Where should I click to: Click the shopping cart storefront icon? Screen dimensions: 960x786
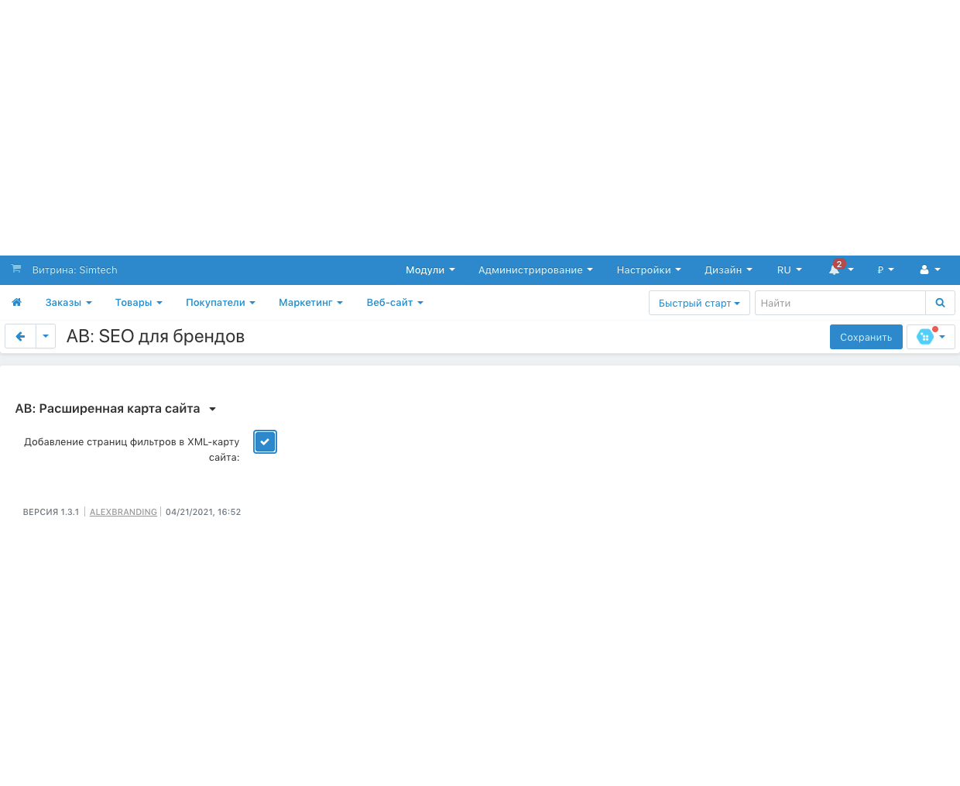tap(16, 269)
